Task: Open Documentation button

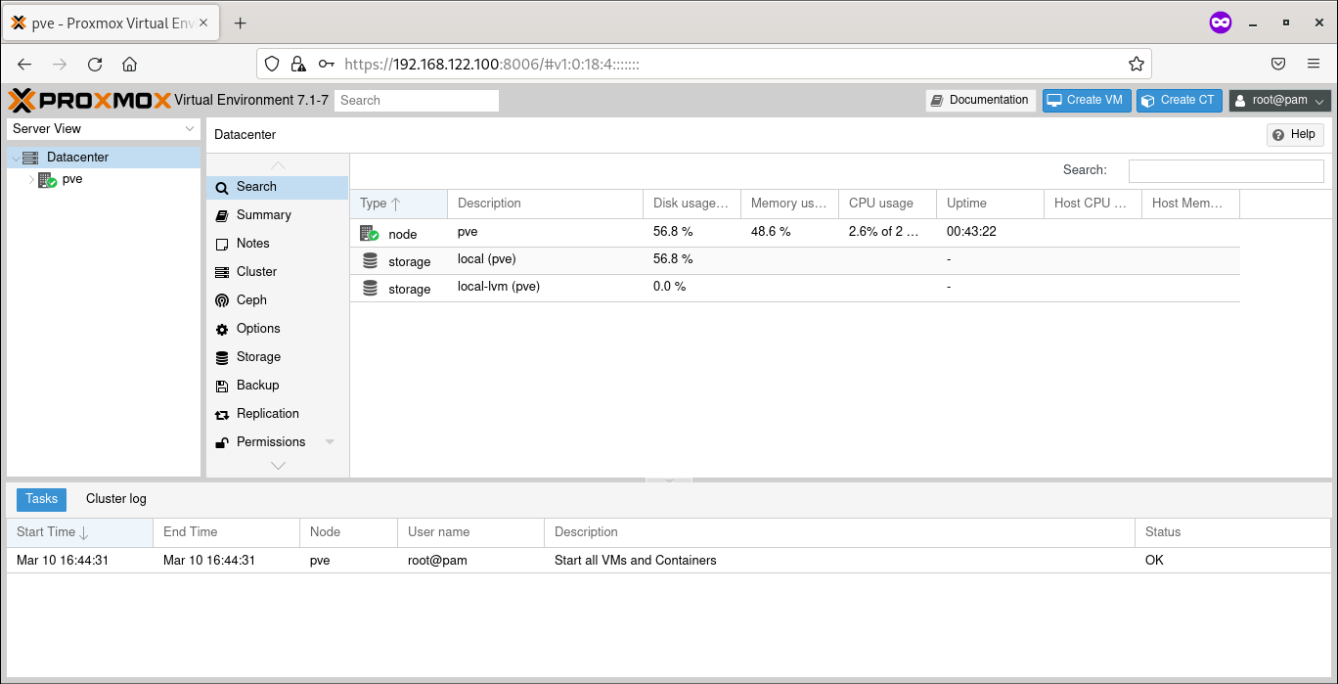Action: pos(981,100)
